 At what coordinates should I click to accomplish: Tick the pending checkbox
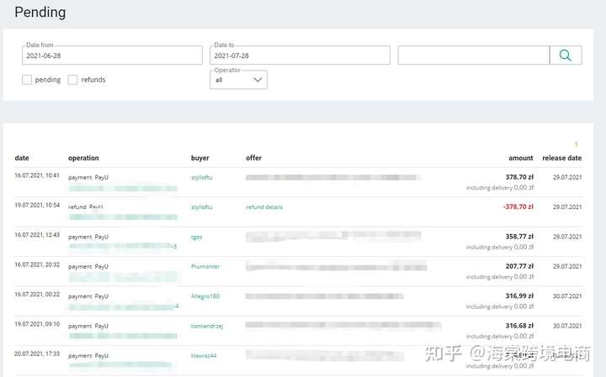(x=27, y=80)
